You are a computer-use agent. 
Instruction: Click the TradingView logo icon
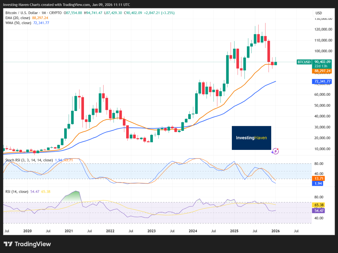(x=8, y=244)
